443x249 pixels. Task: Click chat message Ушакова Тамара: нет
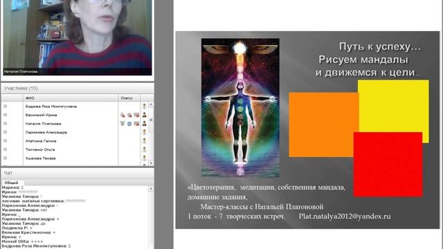pos(25,210)
